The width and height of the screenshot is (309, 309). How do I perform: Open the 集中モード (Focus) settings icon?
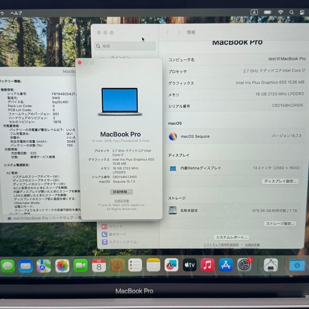104,234
